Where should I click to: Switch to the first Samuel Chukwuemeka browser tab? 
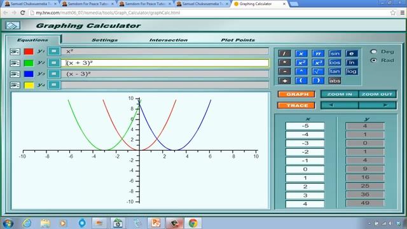click(x=31, y=4)
